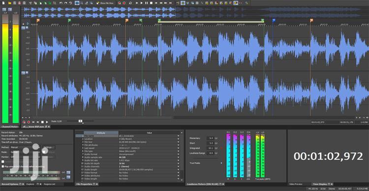Click Forward in the top toolbar

166,3
